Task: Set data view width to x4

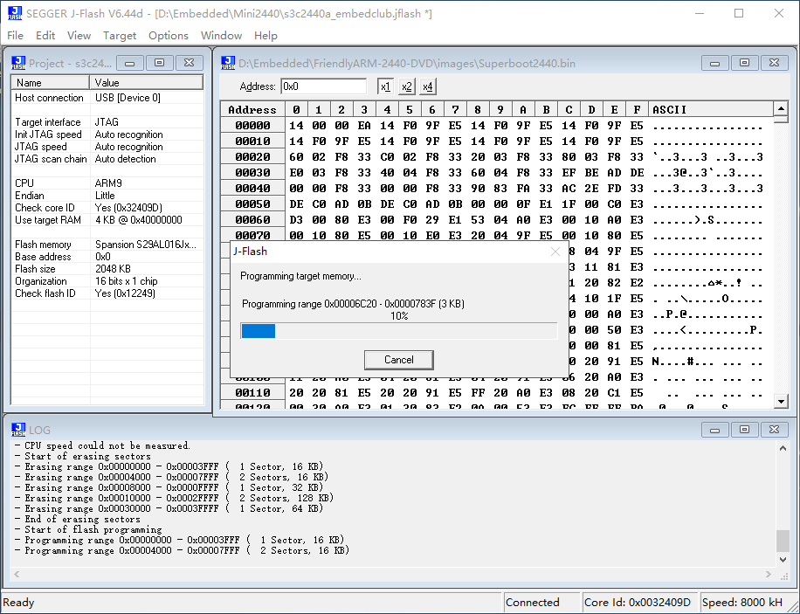Action: tap(428, 86)
